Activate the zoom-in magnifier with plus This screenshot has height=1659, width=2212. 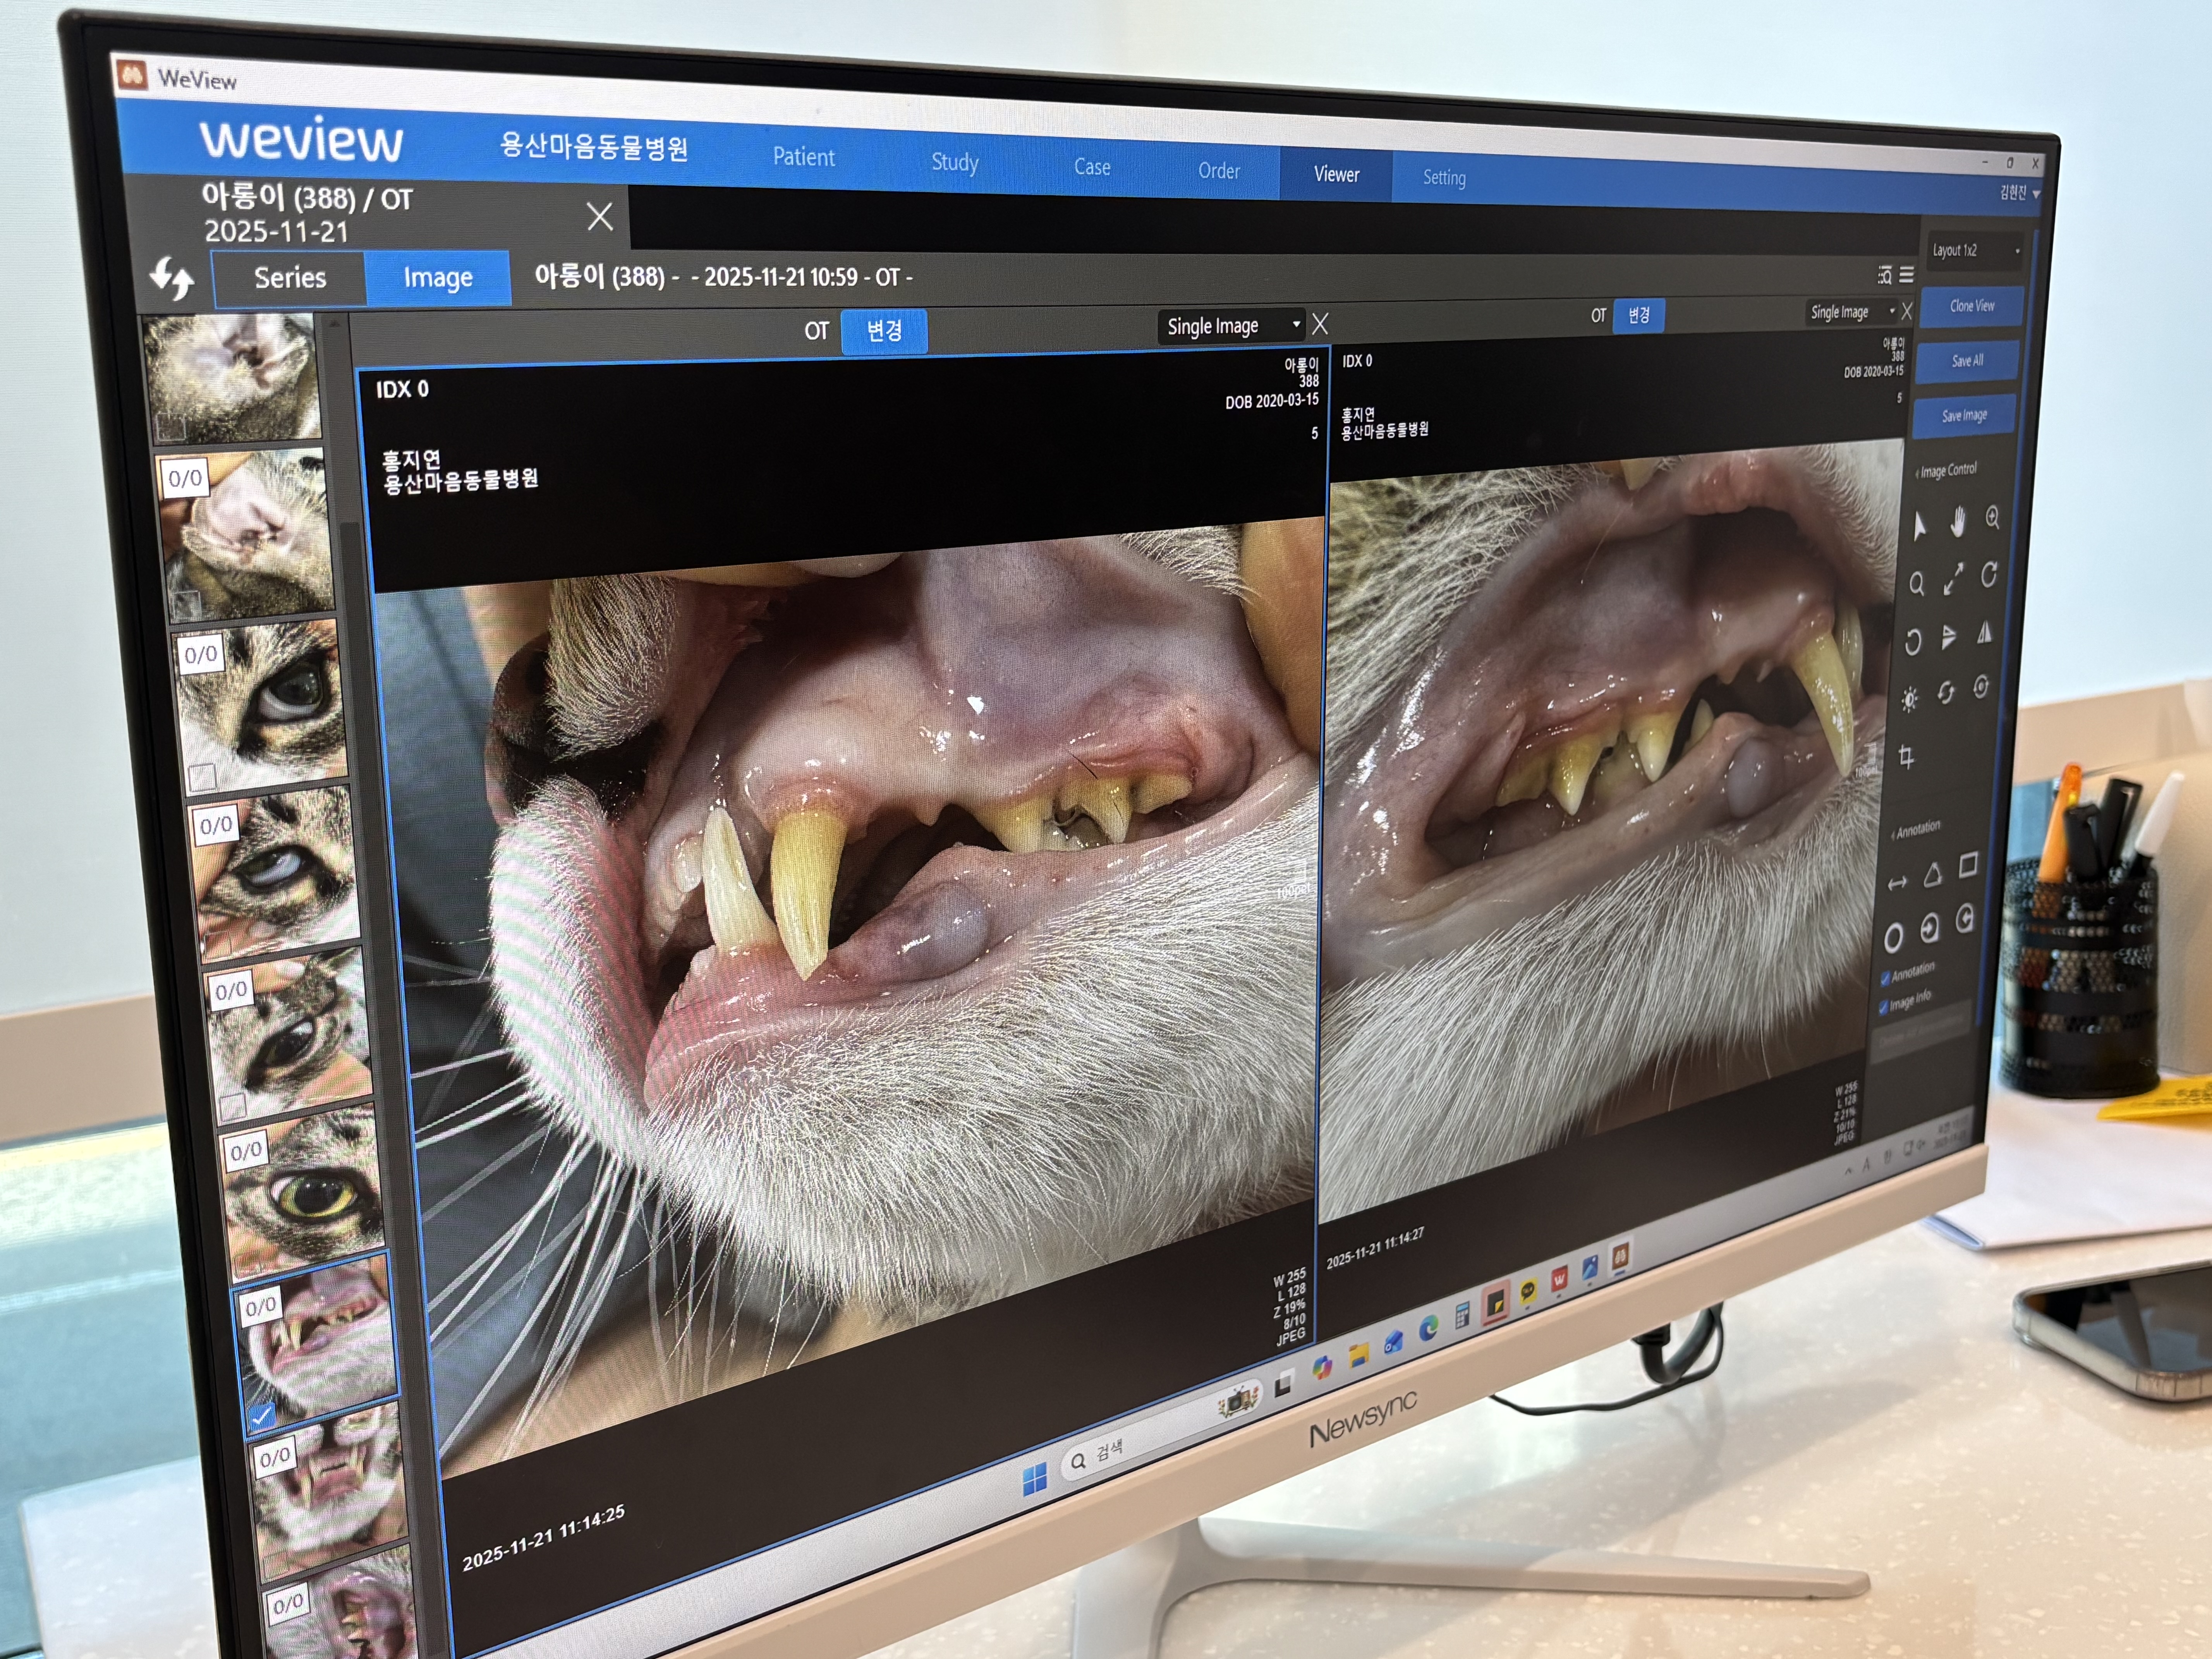click(x=1992, y=517)
